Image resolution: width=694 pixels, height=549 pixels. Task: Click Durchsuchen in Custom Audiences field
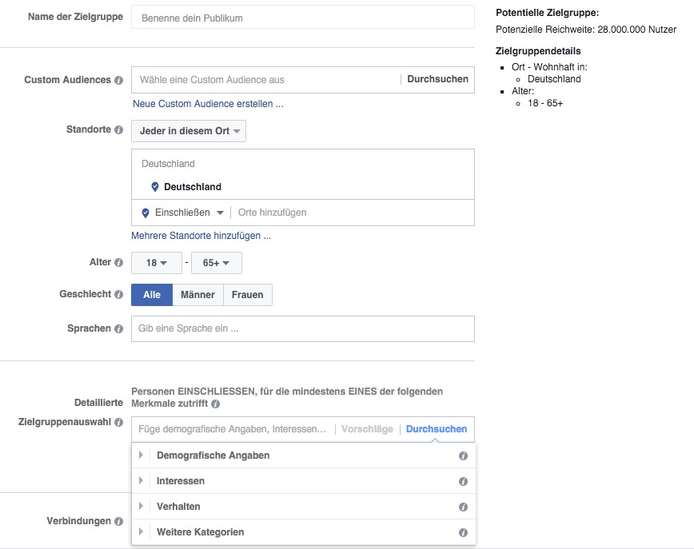click(437, 79)
